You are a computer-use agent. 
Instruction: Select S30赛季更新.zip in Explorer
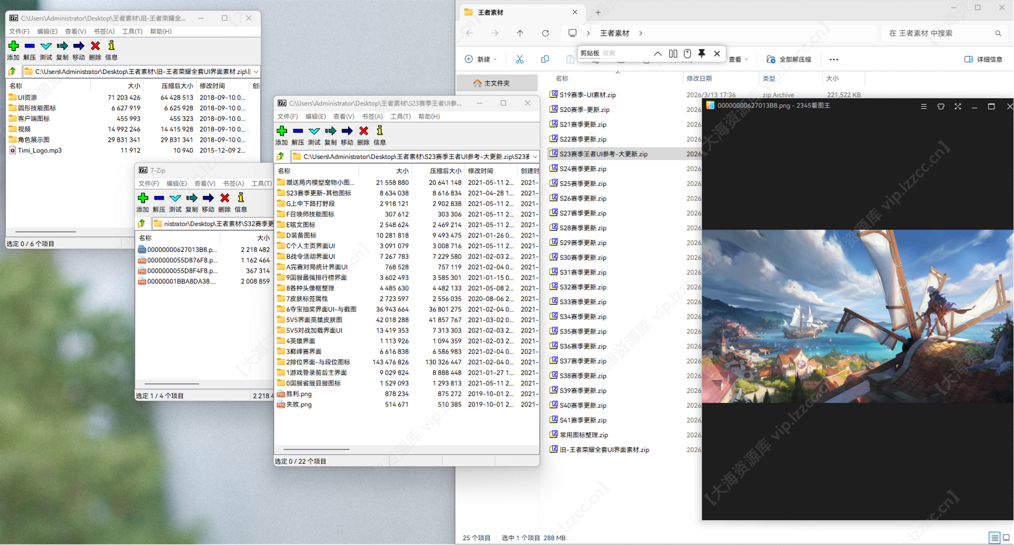tap(583, 258)
